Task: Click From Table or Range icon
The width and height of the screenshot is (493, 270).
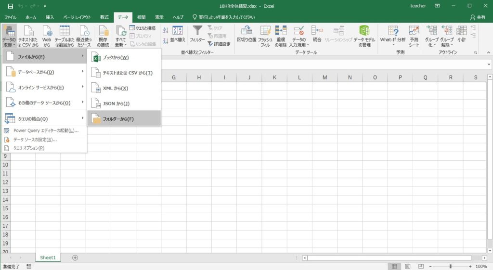Action: 65,37
